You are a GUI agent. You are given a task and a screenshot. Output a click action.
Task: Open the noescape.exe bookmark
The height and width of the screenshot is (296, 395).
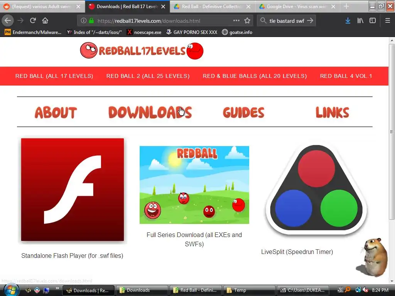coord(144,32)
